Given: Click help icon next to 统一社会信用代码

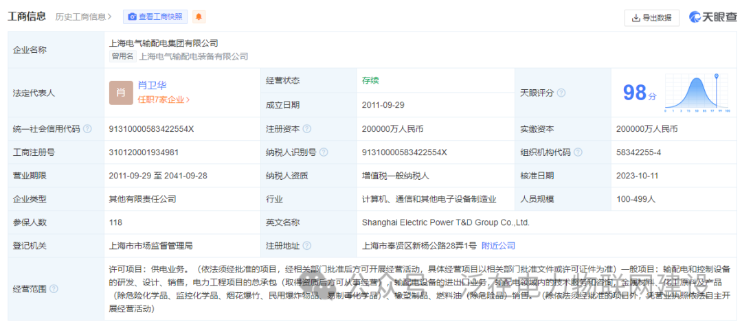Looking at the screenshot, I should point(87,128).
